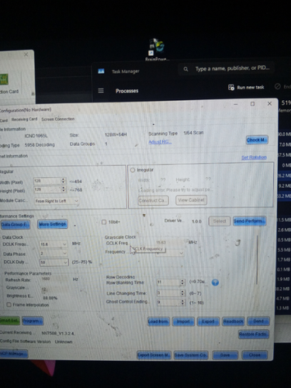Image resolution: width=291 pixels, height=388 pixels.
Task: Click the Save button at the bottom
Action: click(x=225, y=355)
